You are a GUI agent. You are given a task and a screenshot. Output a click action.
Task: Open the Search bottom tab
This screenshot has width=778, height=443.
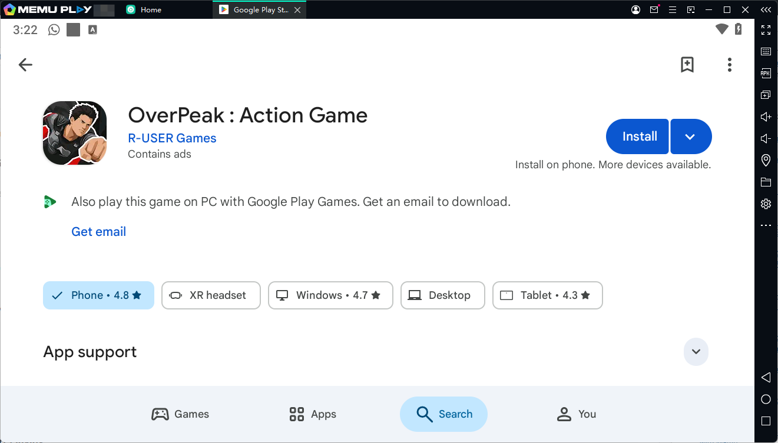(x=443, y=414)
